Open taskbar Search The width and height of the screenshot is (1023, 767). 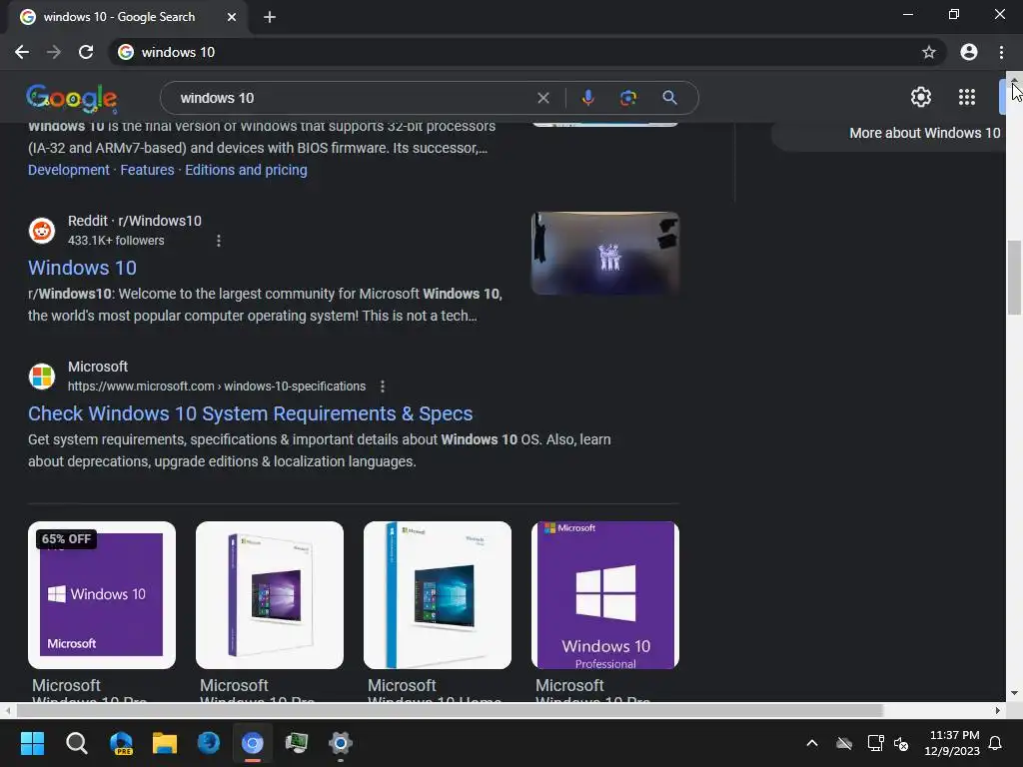(76, 743)
